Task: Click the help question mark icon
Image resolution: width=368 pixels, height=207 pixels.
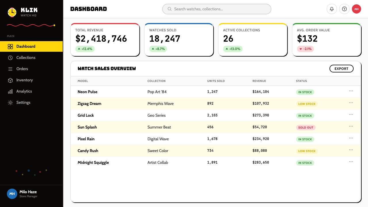Action: (344, 9)
